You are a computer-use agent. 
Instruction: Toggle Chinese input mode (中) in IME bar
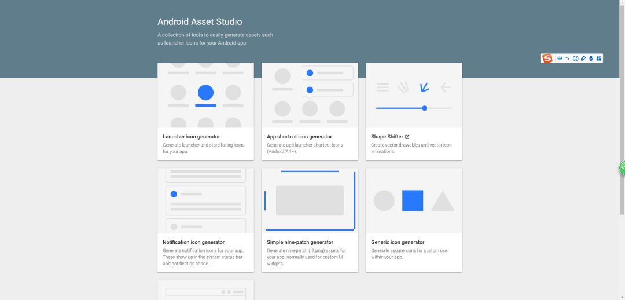(560, 58)
